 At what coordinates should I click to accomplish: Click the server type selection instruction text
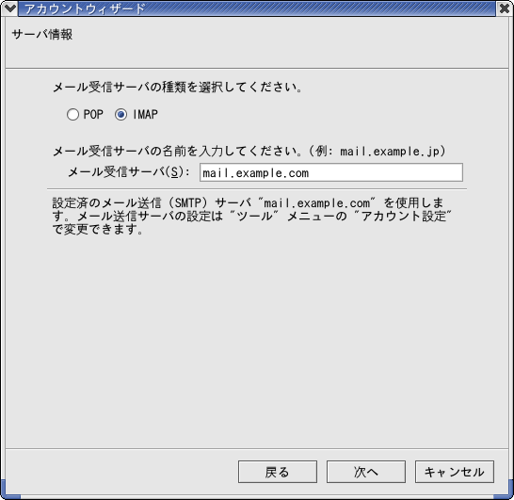point(177,88)
